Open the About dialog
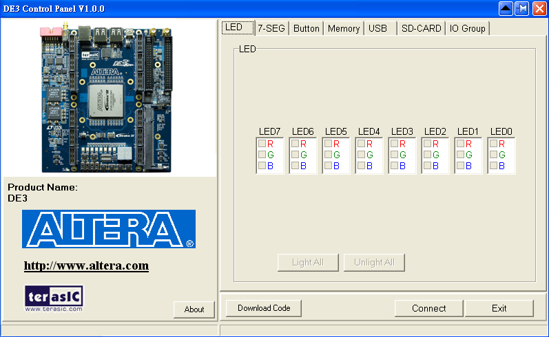The width and height of the screenshot is (549, 337). pos(194,309)
